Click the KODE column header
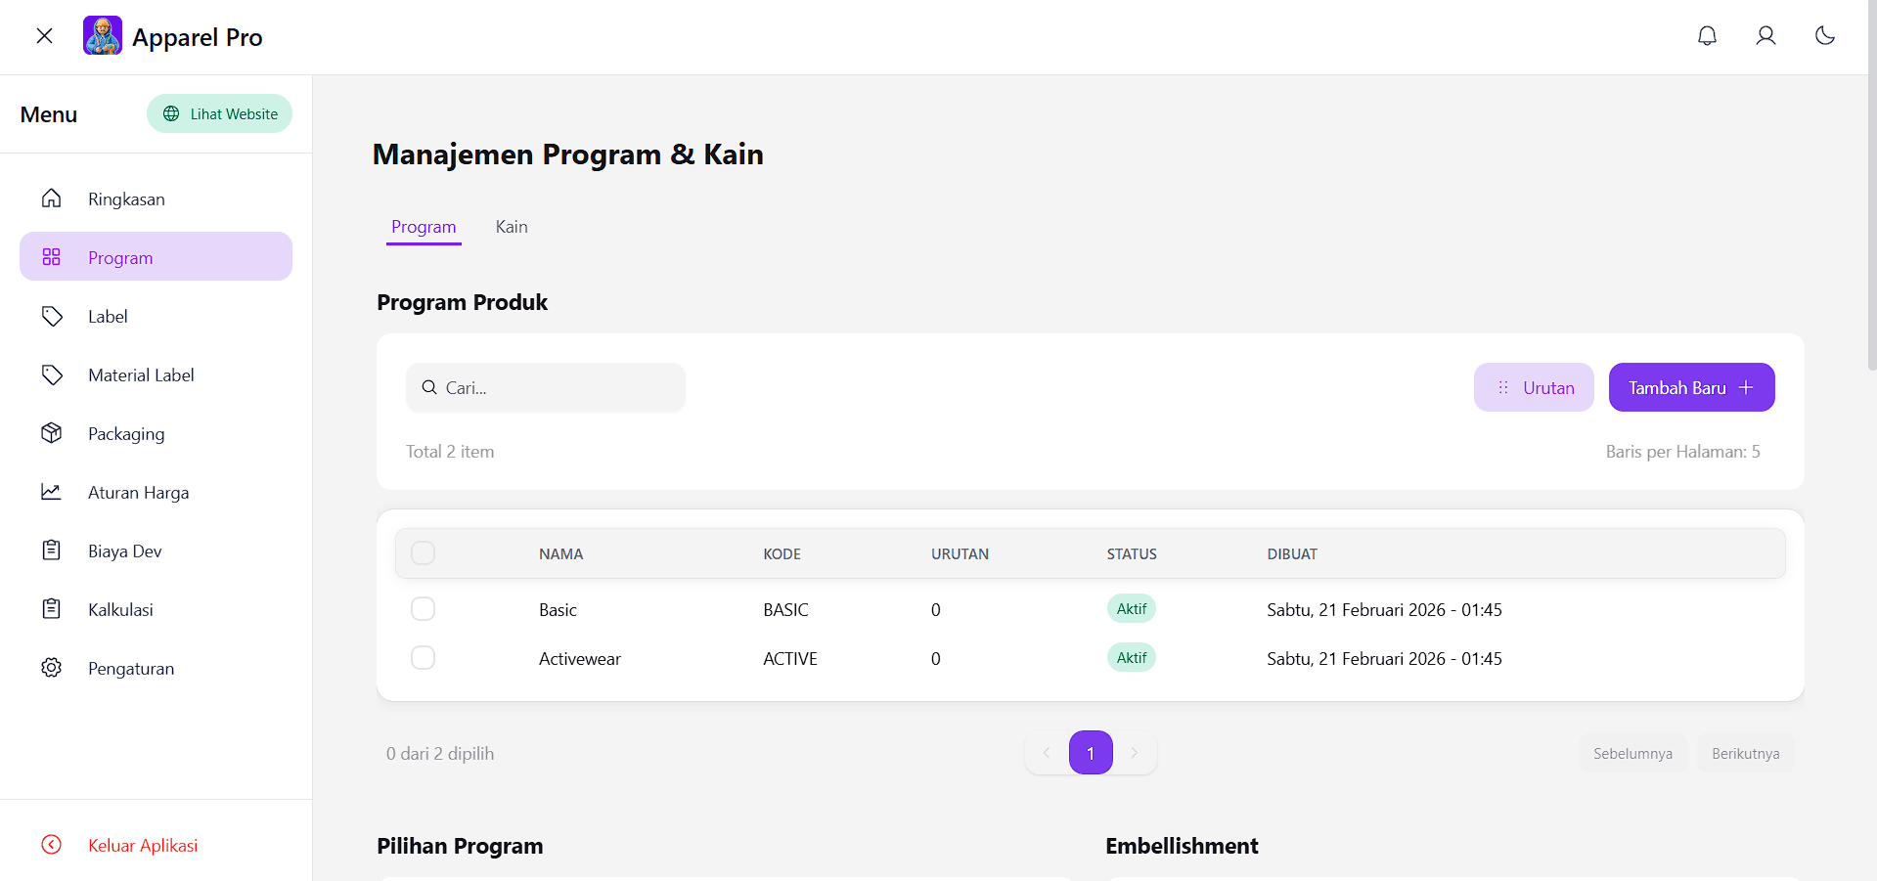 (782, 554)
